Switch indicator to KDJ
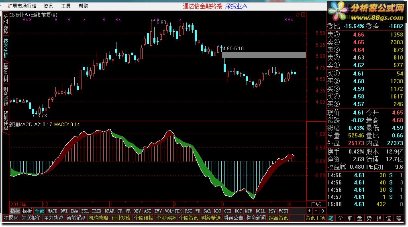The image size is (408, 227). click(218, 211)
